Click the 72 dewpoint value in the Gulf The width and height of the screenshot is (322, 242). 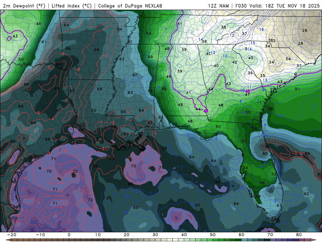coord(90,200)
